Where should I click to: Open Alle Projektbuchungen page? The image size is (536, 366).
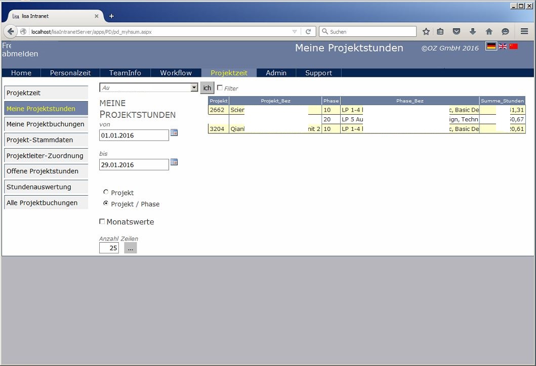tap(46, 202)
